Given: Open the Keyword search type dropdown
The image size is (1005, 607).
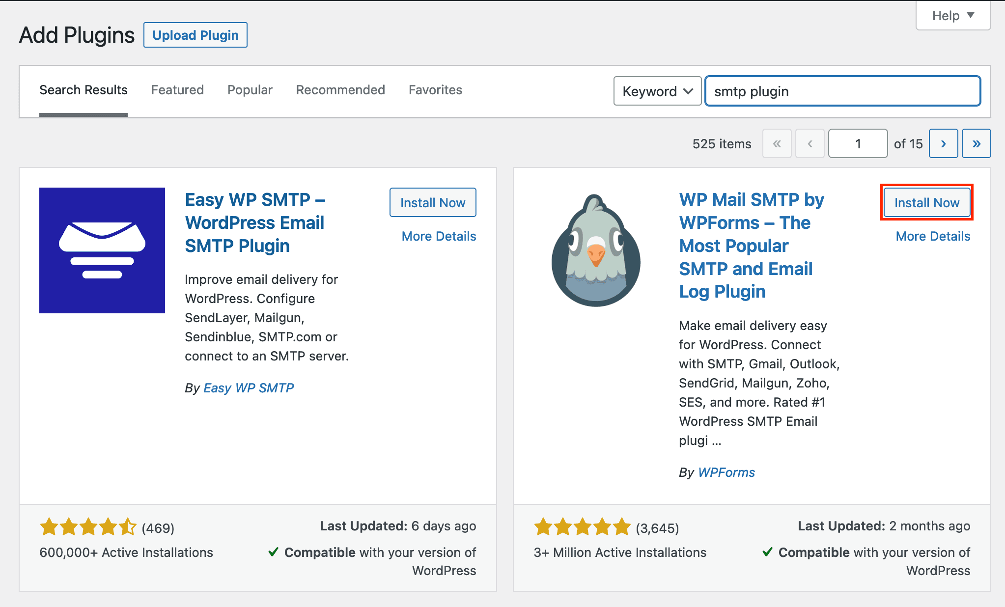Looking at the screenshot, I should (x=657, y=91).
